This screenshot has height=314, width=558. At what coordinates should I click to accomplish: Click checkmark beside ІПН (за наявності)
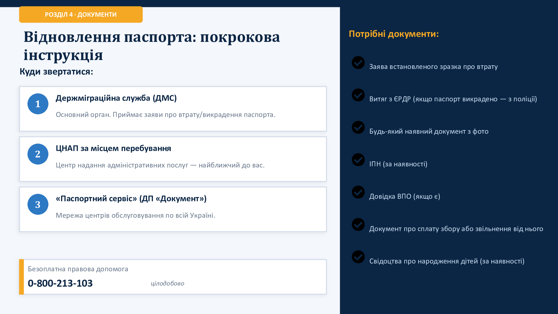pyautogui.click(x=358, y=160)
